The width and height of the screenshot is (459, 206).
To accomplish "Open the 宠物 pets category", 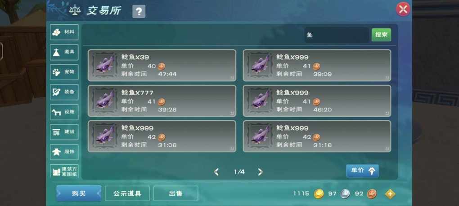I will tap(64, 72).
